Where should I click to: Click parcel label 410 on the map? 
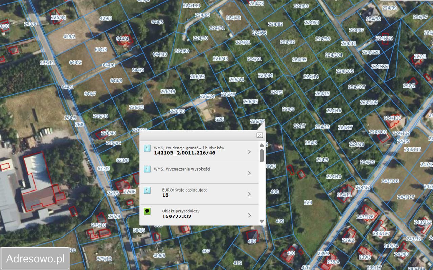tap(291, 253)
